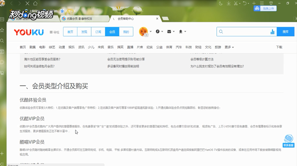
Task: Open a new browser tab button
Action: pos(165,18)
